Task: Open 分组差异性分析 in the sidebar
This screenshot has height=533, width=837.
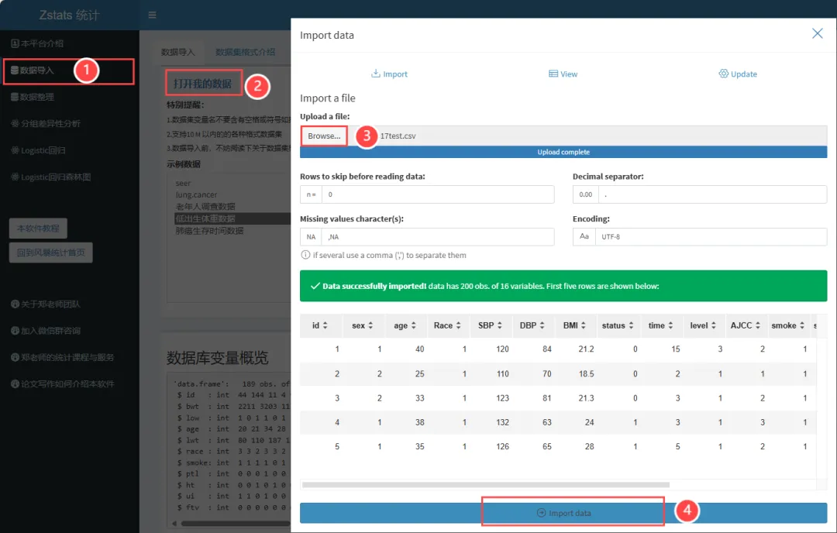Action: (x=46, y=123)
